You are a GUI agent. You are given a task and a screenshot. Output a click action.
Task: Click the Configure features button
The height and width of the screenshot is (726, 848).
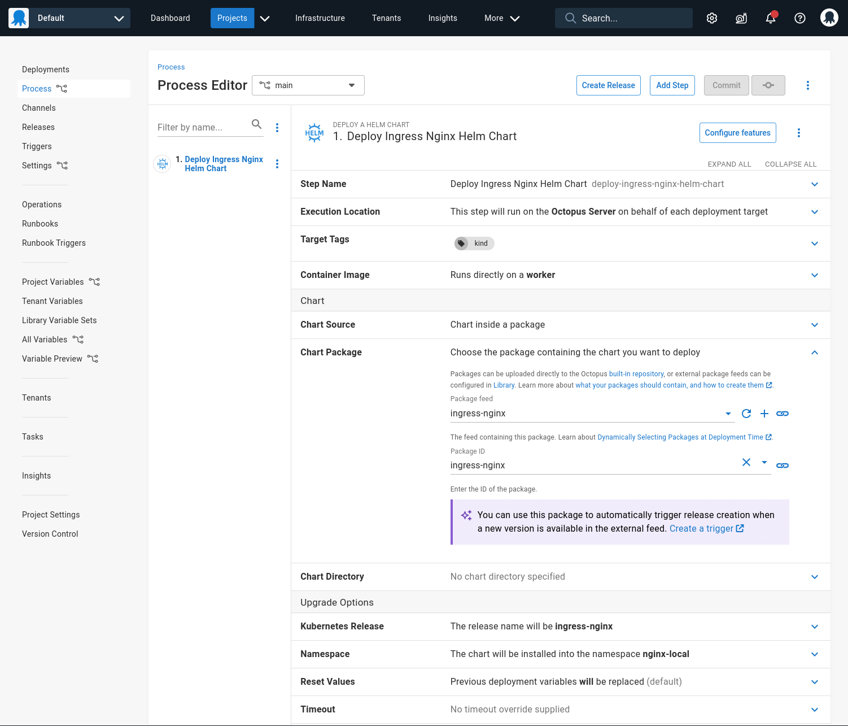tap(738, 133)
